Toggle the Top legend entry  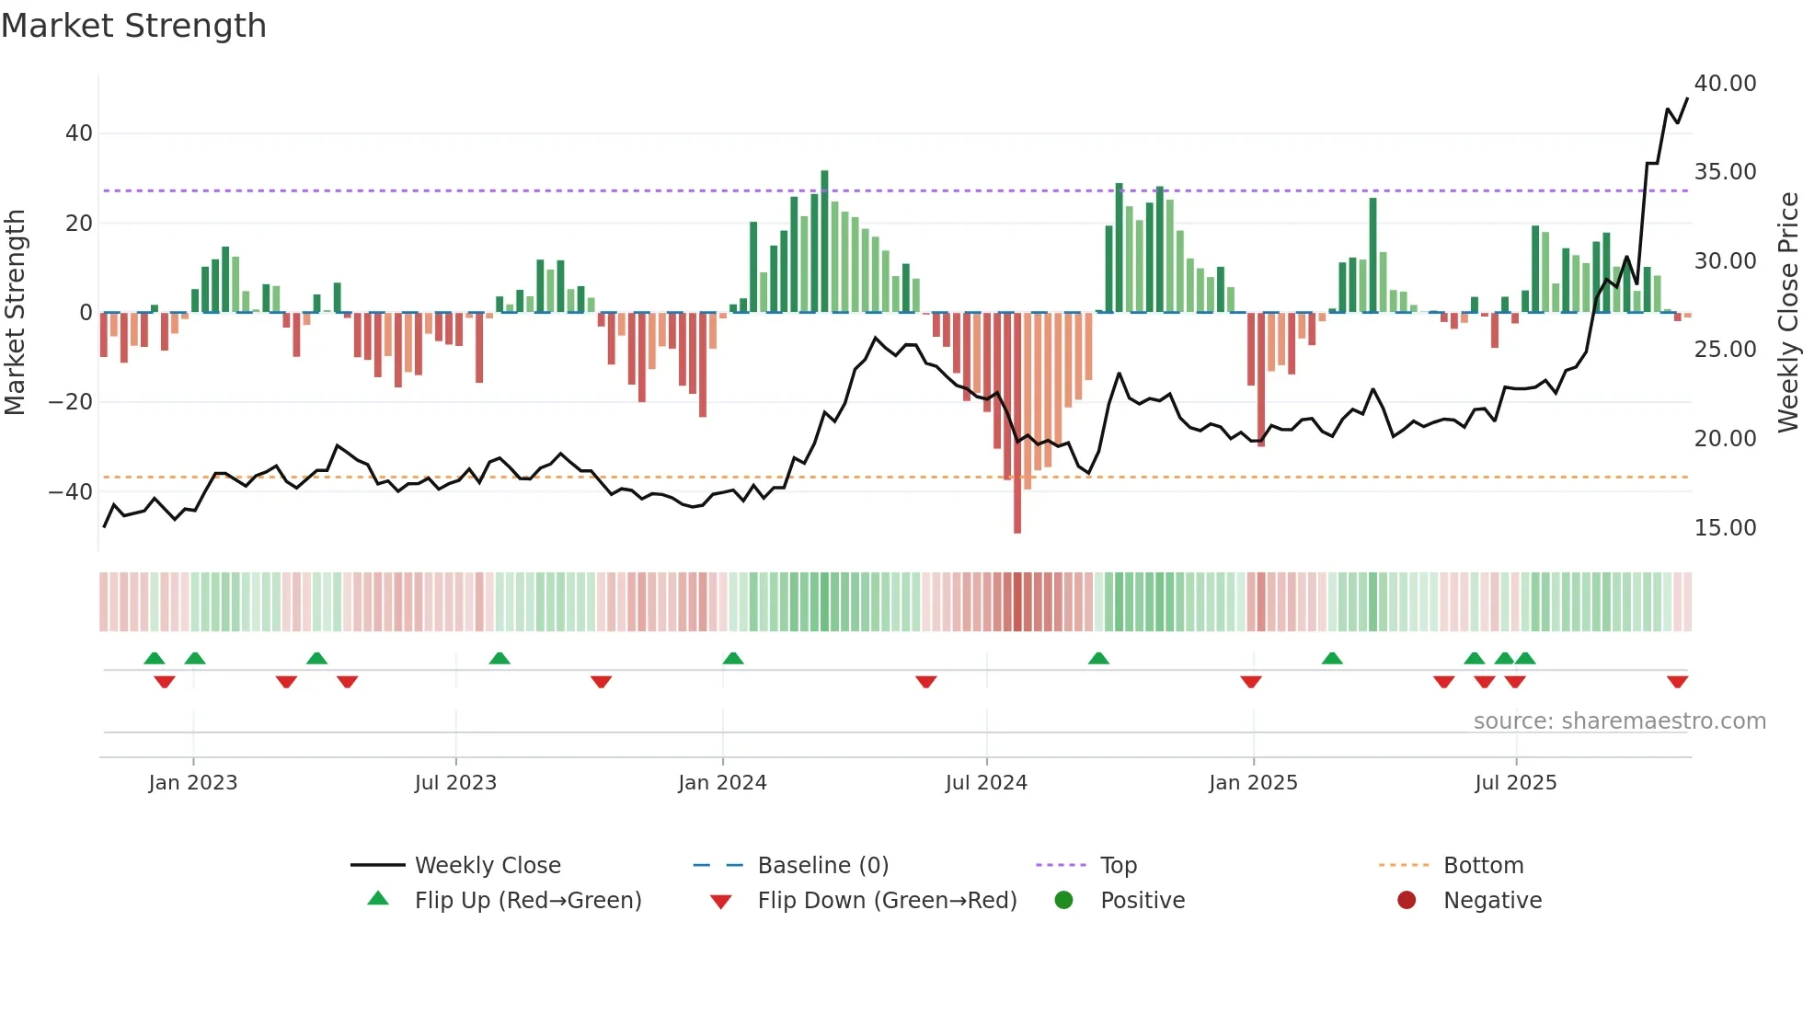click(1086, 865)
